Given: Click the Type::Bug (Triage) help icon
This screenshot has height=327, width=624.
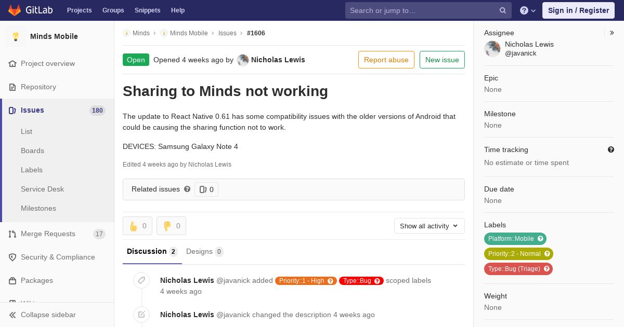Looking at the screenshot, I should [547, 269].
